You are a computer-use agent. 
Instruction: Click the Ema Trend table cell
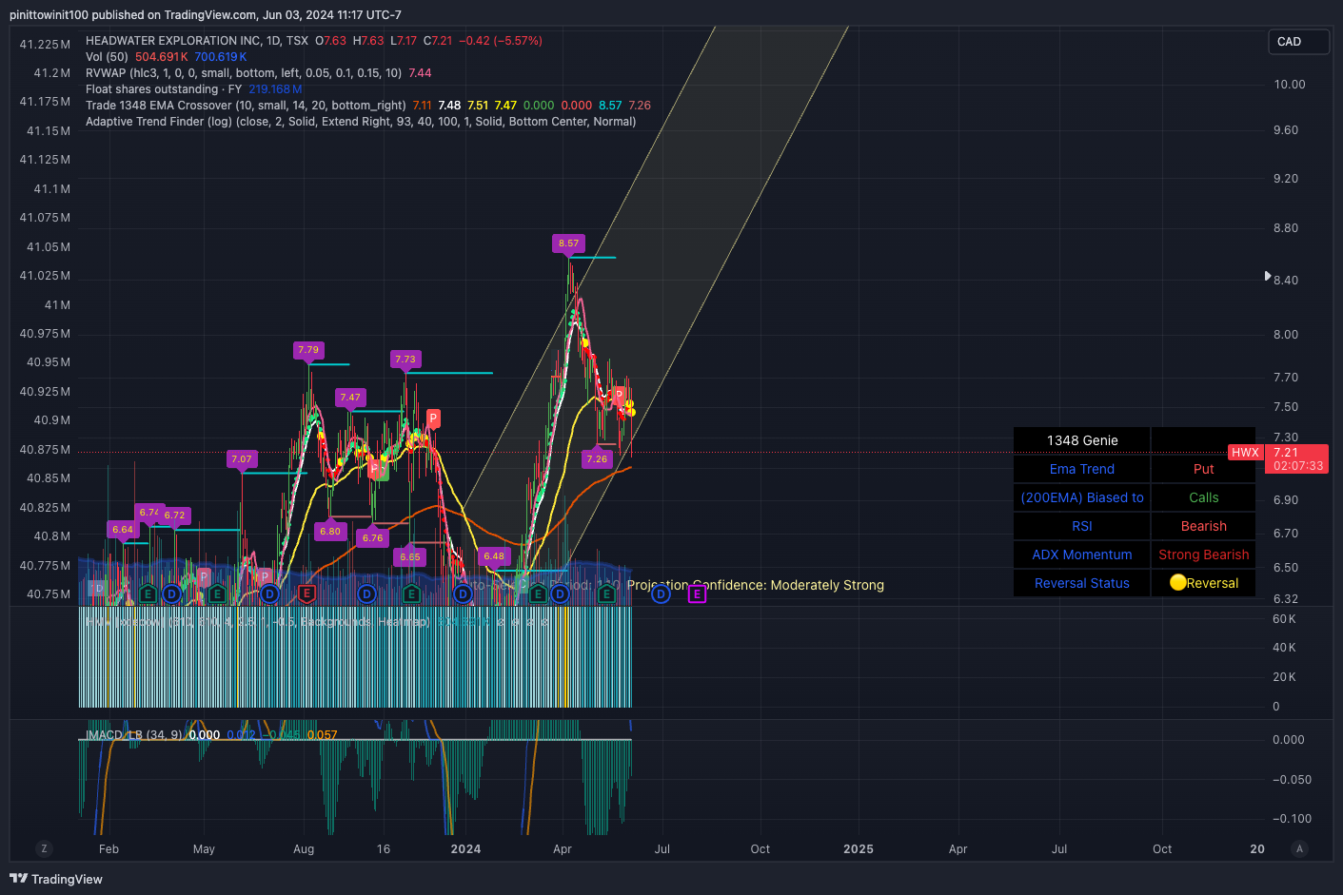[1082, 469]
